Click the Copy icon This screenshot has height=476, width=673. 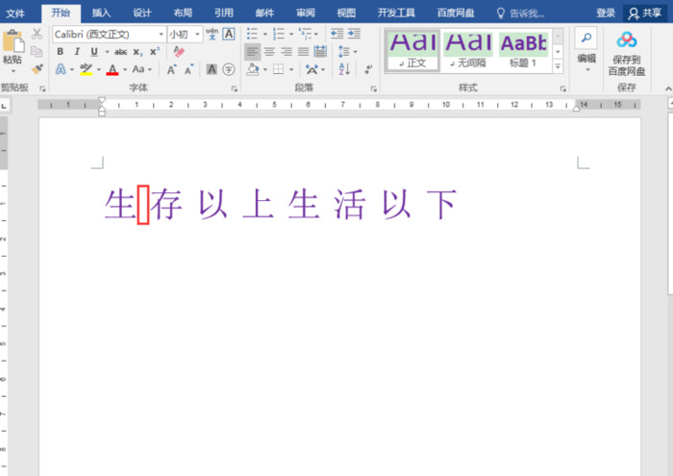(37, 52)
